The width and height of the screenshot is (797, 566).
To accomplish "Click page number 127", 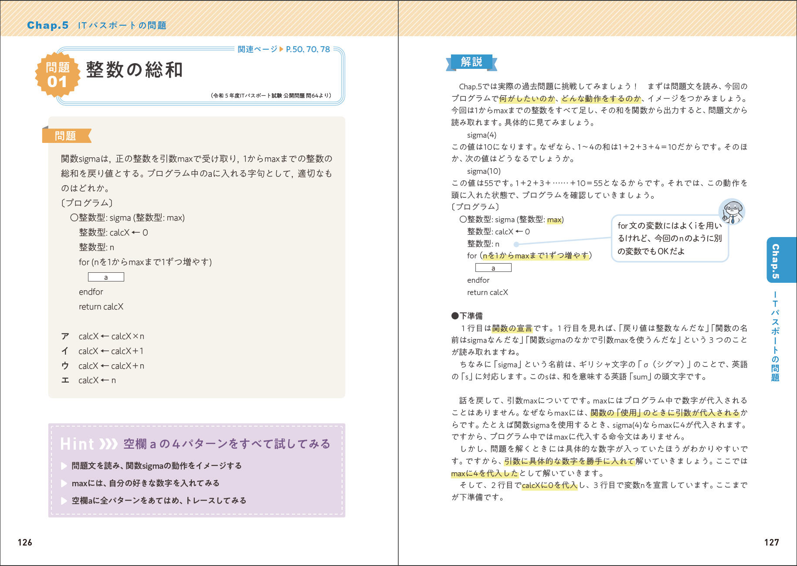I will coord(772,542).
